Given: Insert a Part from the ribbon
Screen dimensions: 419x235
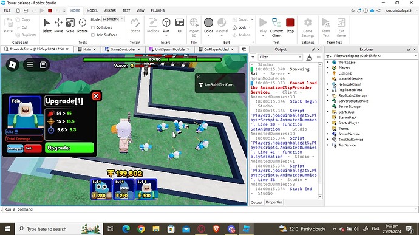Looking at the screenshot, I should point(166,26).
